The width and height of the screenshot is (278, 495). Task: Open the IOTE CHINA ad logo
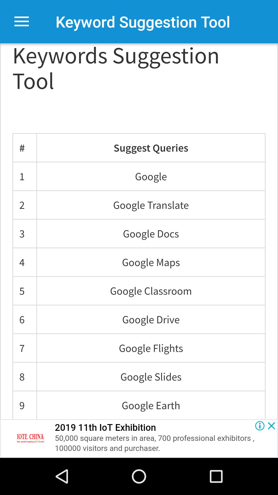30,438
